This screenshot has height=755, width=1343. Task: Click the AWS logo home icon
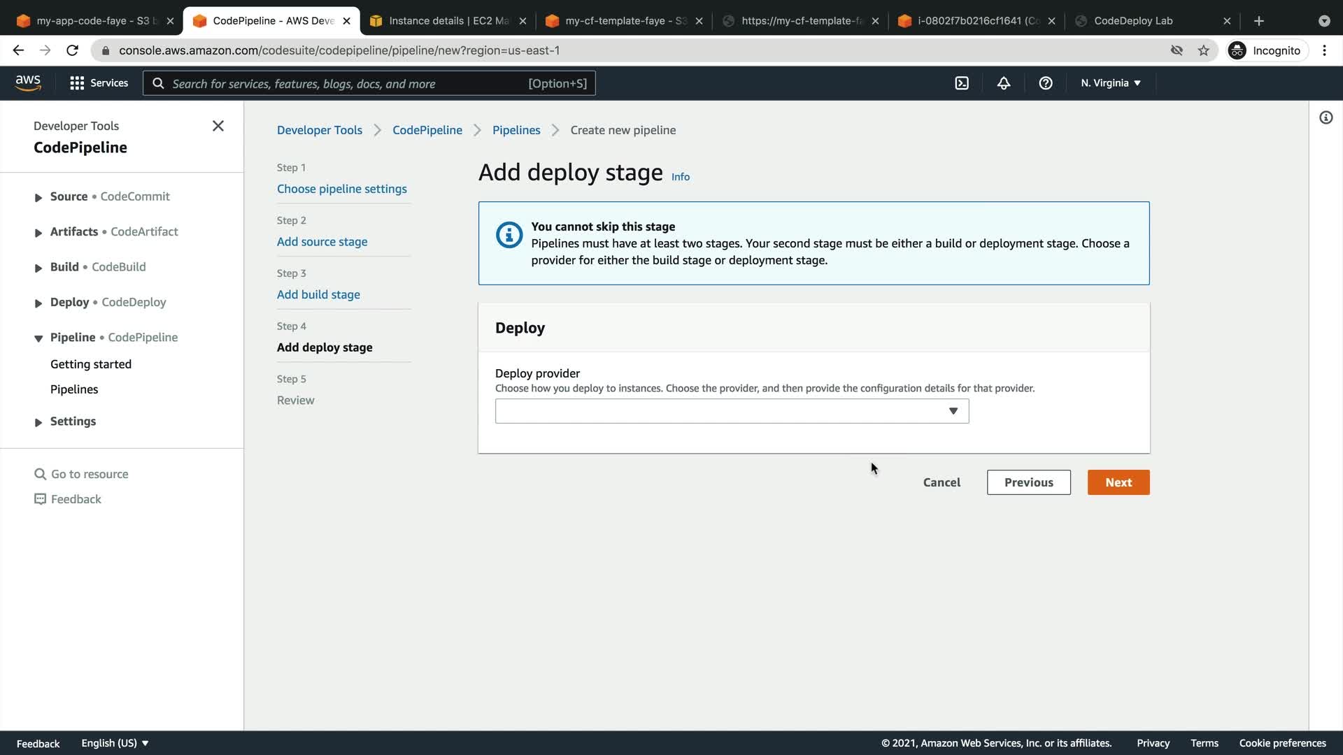pyautogui.click(x=28, y=83)
